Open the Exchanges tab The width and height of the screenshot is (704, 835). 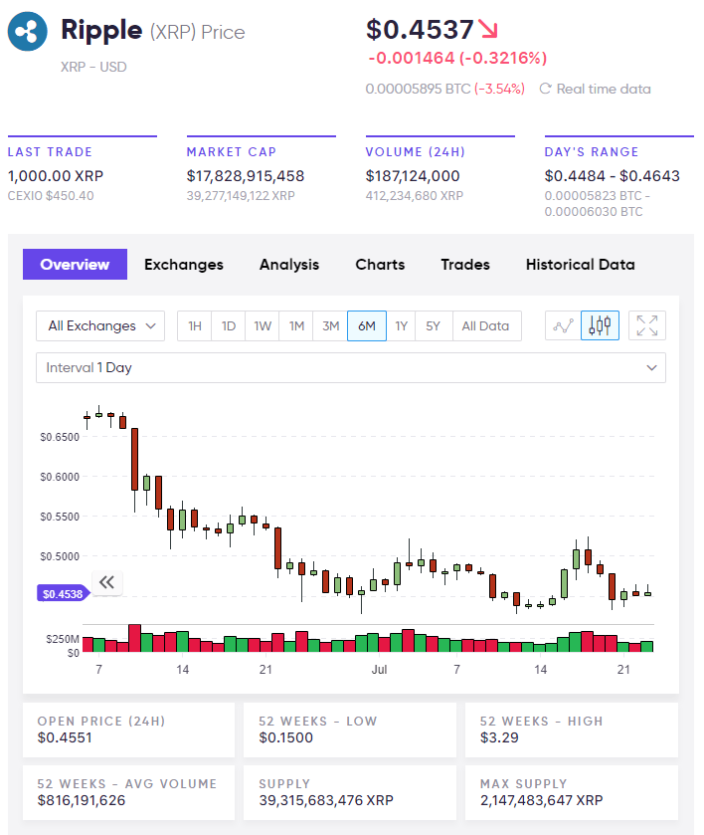(x=184, y=264)
